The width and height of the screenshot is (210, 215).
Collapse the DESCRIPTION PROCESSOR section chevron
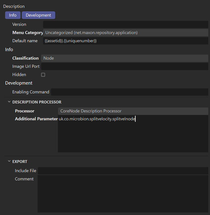tap(9, 102)
